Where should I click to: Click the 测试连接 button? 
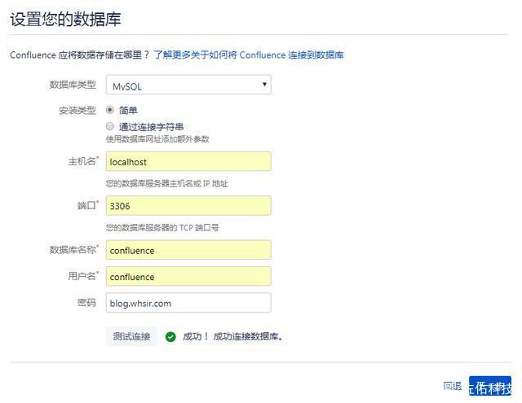[x=131, y=336]
